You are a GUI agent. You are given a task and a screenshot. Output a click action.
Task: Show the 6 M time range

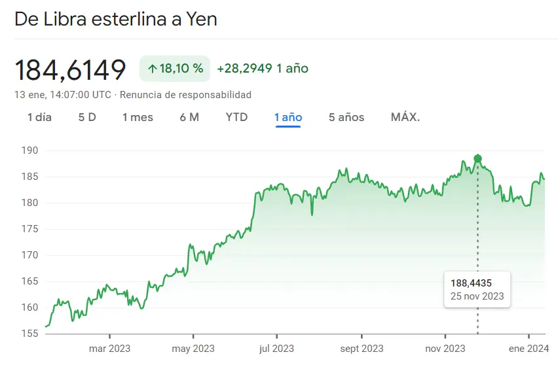pos(189,118)
